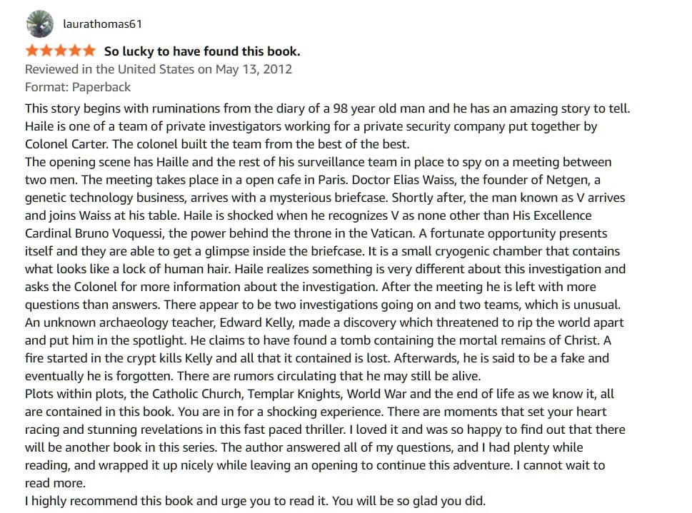Click the third orange rating star
Viewport: 692px width, 513px height.
(x=61, y=51)
